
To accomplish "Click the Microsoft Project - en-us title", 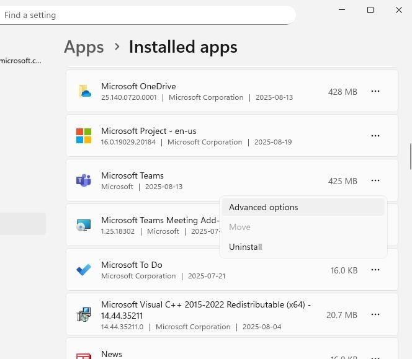I will pyautogui.click(x=149, y=131).
